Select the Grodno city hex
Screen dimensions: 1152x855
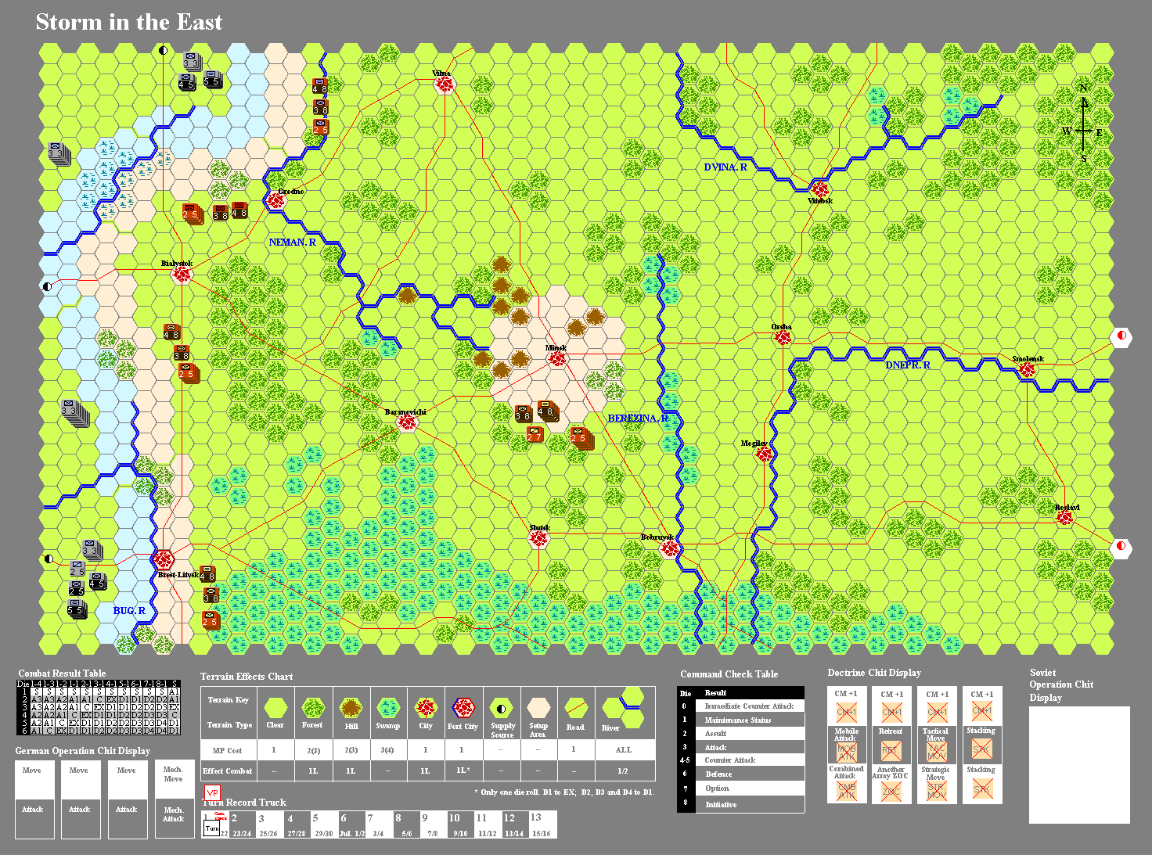275,200
